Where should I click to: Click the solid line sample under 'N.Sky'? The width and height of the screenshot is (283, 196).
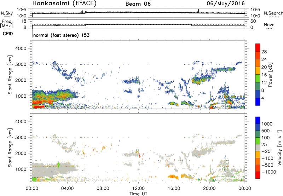pyautogui.click(x=7, y=17)
